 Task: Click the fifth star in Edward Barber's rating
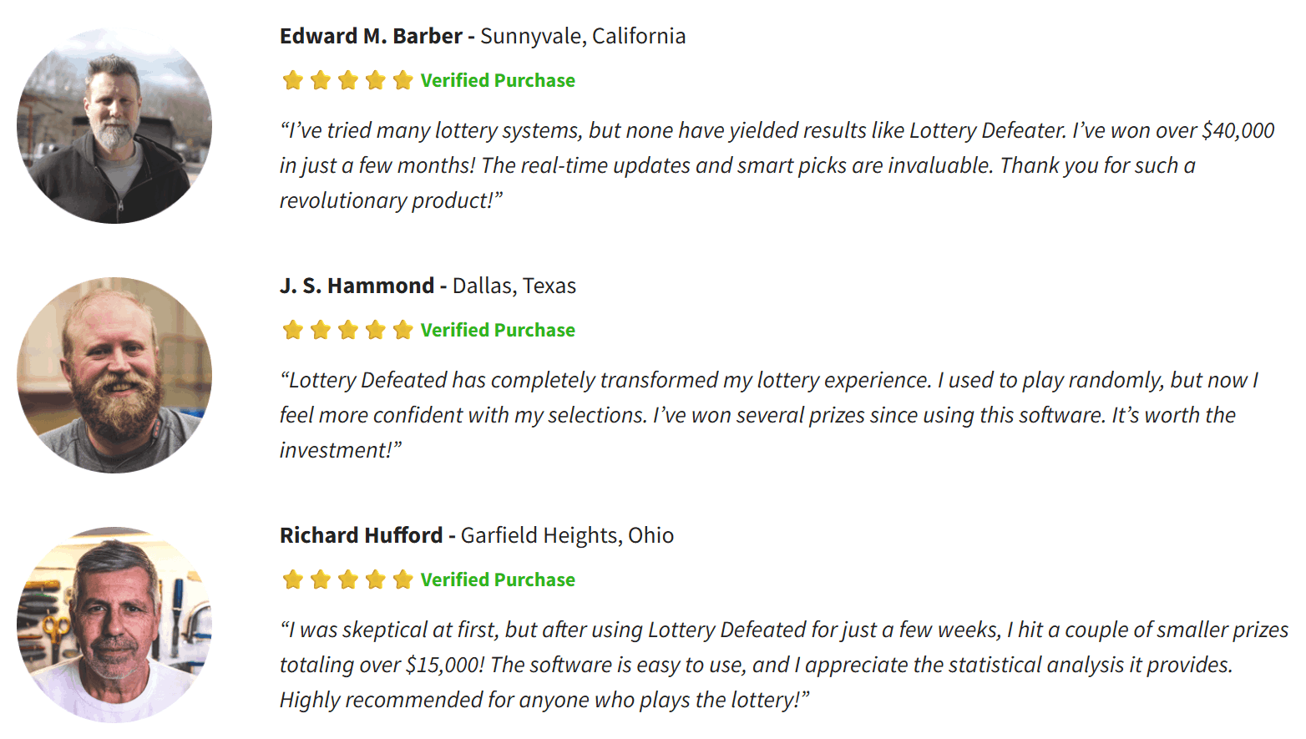pos(403,80)
